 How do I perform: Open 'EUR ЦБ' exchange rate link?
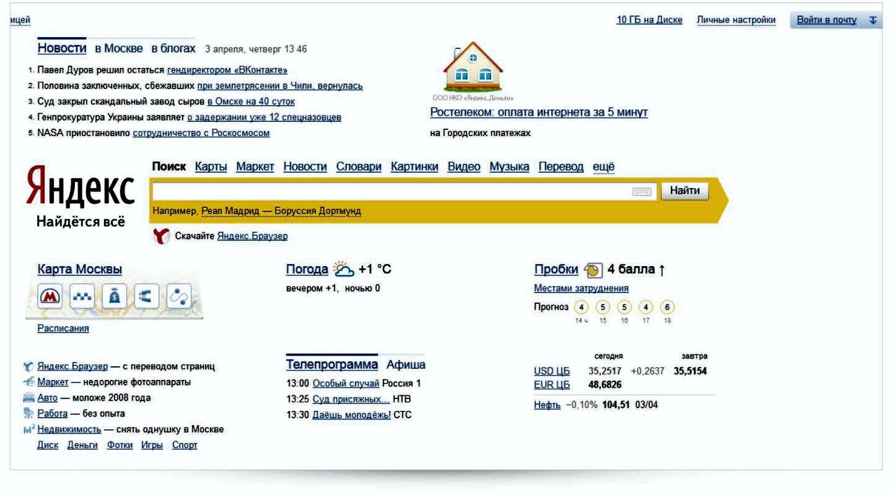552,385
